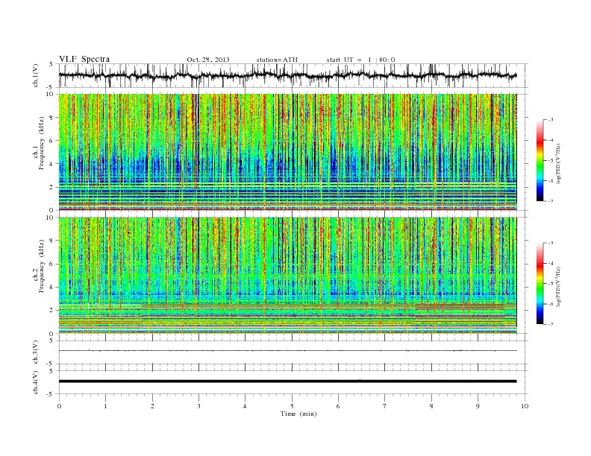Click the "10" kHz tick of ch.2 spectrogram

[51, 218]
